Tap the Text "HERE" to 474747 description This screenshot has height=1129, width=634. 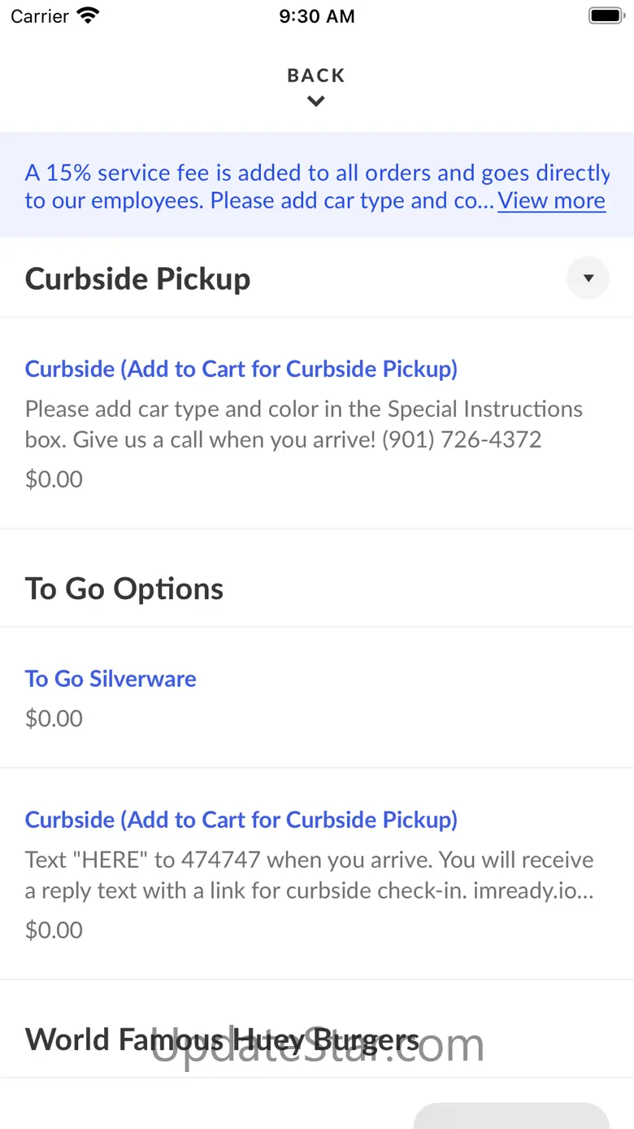tap(309, 875)
